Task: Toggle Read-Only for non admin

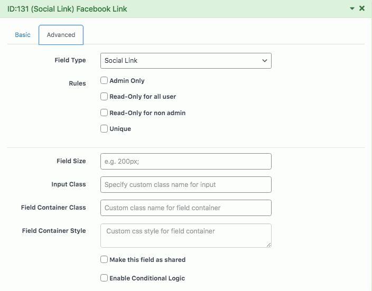Action: pos(104,112)
